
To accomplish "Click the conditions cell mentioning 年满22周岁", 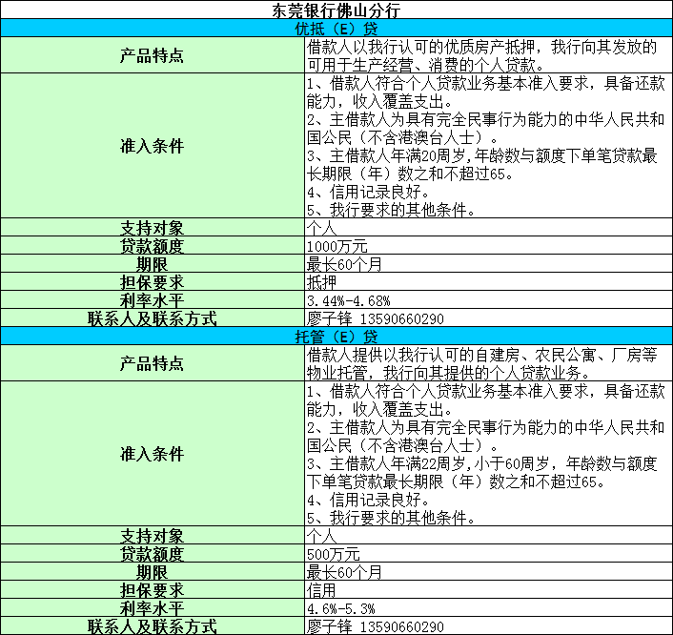I will click(488, 454).
